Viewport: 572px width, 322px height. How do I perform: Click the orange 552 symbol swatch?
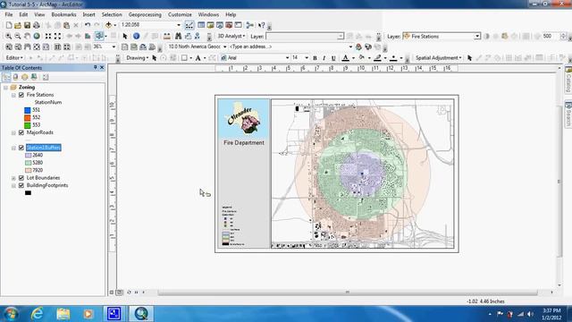[28, 118]
